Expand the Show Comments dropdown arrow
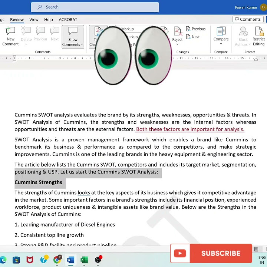267x267 pixels. click(82, 44)
